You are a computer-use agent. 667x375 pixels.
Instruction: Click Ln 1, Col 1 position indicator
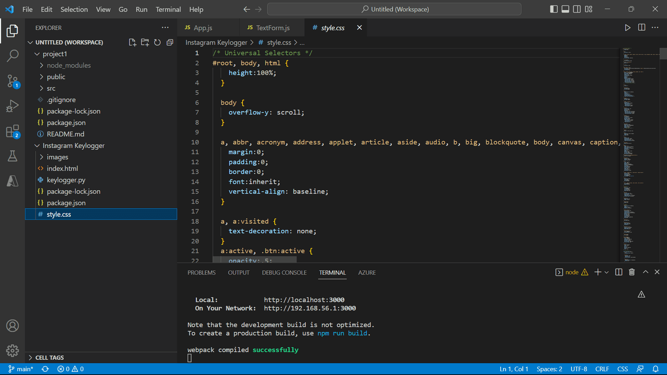click(514, 369)
